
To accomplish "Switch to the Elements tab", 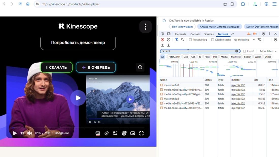I will pos(180,34).
